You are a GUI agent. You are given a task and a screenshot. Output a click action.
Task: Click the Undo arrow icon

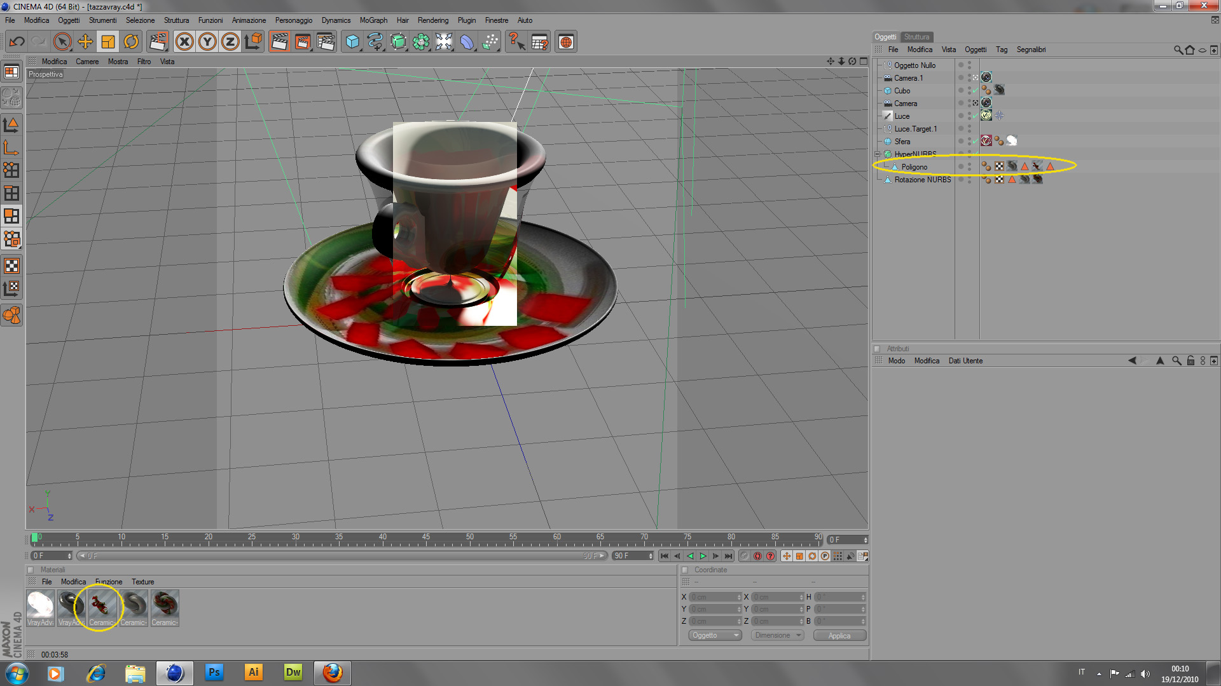click(17, 42)
